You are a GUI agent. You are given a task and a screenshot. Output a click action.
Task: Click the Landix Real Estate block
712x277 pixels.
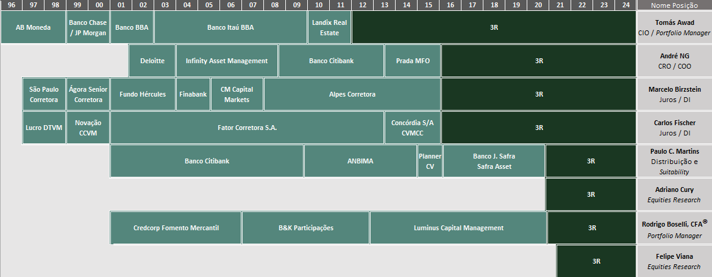coord(330,27)
